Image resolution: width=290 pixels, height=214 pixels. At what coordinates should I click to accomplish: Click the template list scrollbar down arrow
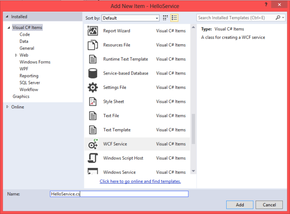pyautogui.click(x=193, y=171)
